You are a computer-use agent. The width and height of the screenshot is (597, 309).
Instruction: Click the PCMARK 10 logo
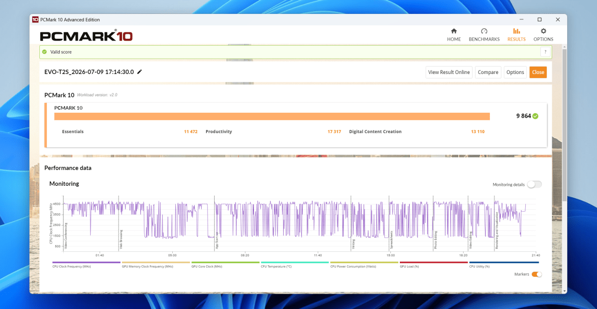click(x=86, y=36)
